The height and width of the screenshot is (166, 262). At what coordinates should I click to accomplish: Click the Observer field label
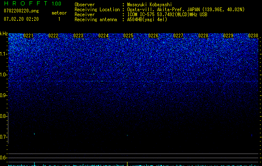(85, 5)
